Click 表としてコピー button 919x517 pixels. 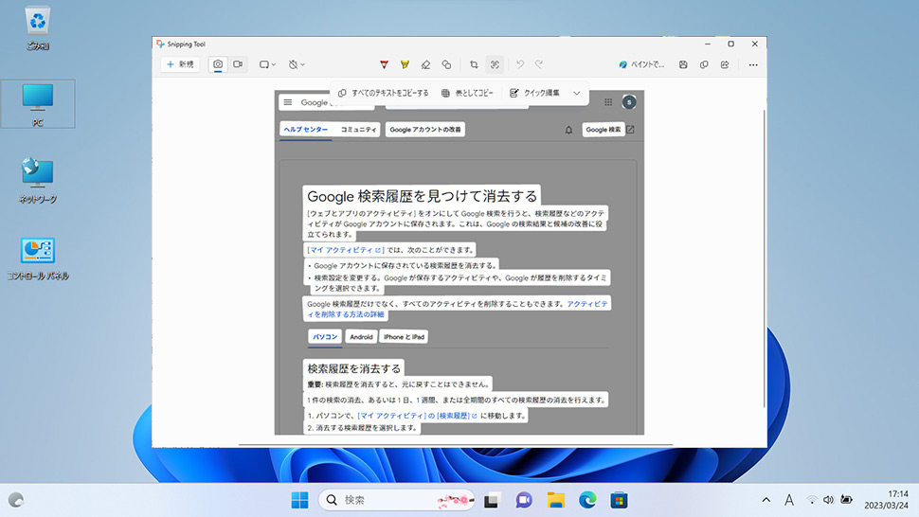point(467,93)
